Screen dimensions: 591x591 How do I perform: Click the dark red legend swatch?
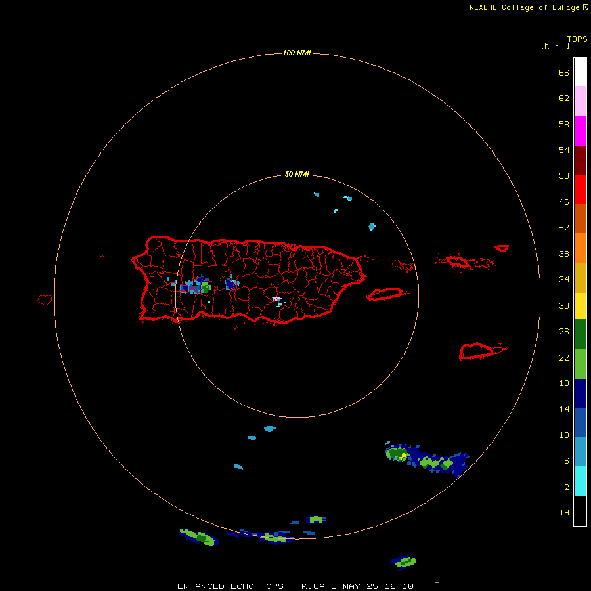tap(580, 160)
